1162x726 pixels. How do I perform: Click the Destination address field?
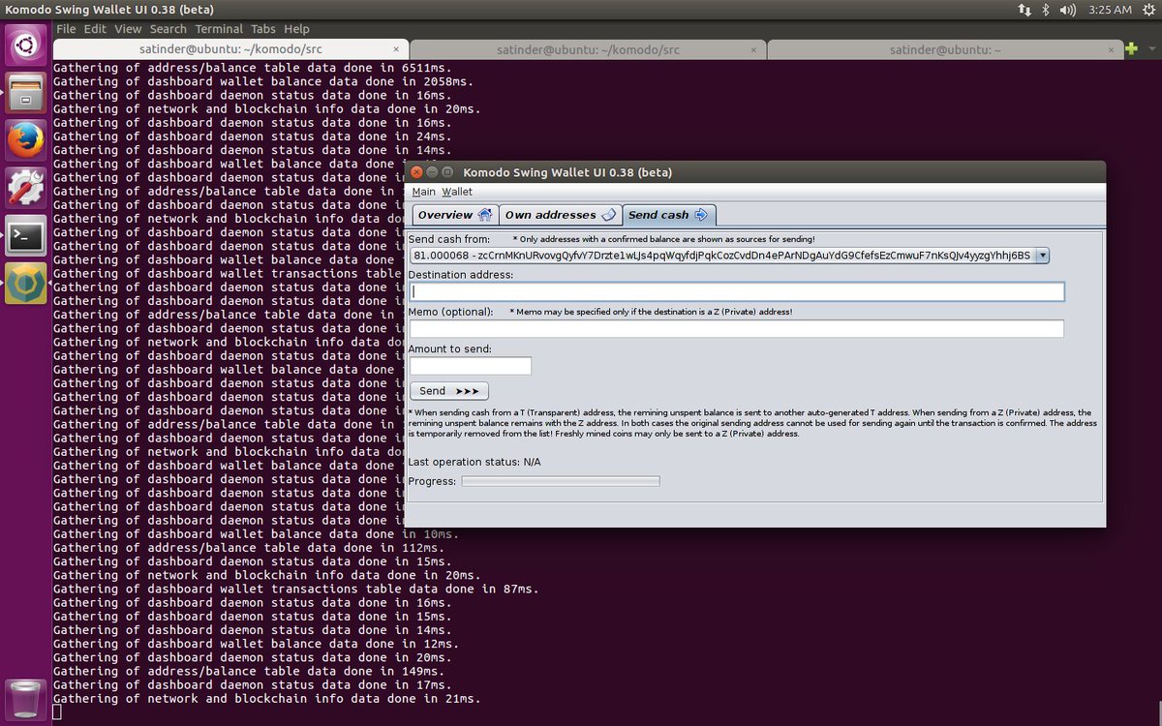(737, 291)
